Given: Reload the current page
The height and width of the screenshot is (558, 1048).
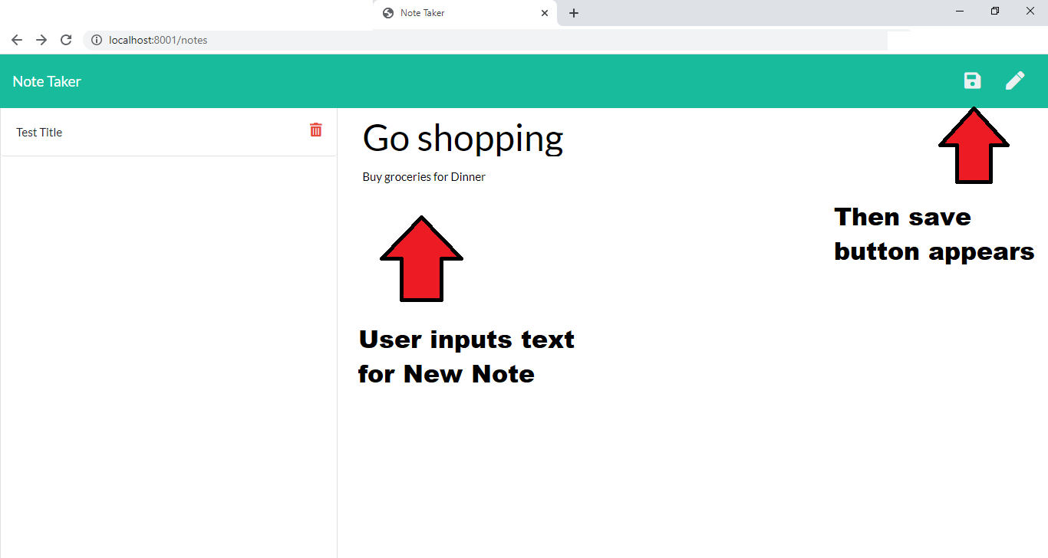Looking at the screenshot, I should tap(66, 40).
